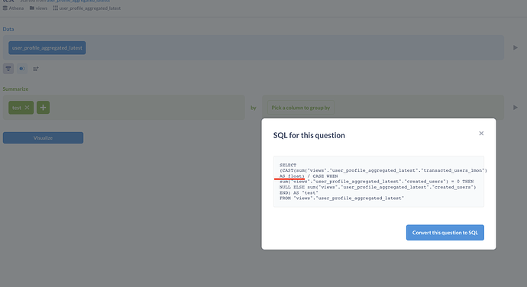527x287 pixels.
Task: Preview the Data step with its play arrow
Action: point(516,48)
